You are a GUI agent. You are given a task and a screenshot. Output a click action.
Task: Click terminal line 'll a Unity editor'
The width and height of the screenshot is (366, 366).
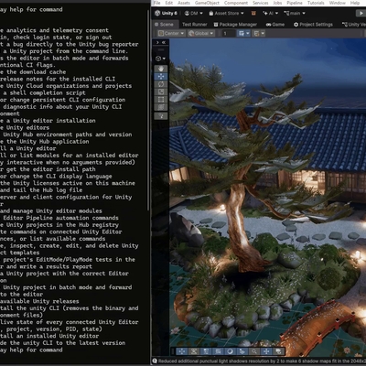click(x=28, y=148)
